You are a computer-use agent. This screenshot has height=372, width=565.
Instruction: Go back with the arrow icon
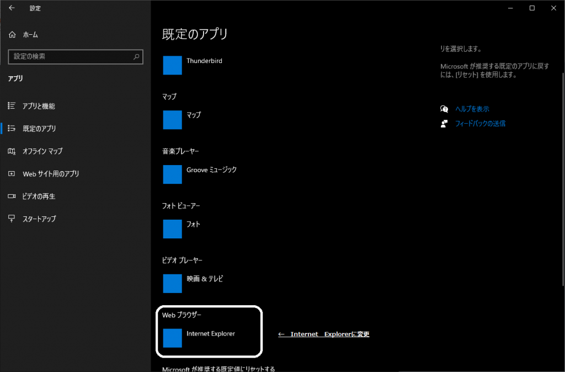point(12,8)
